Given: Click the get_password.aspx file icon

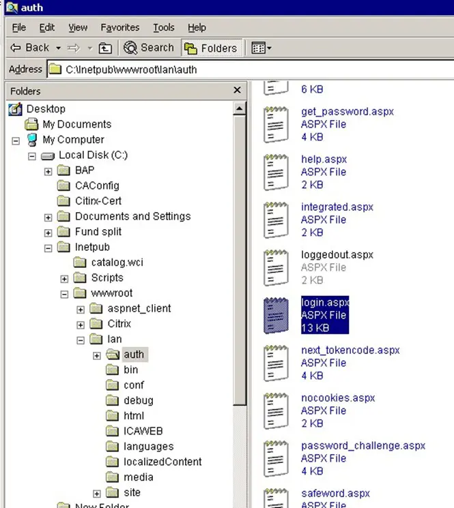Looking at the screenshot, I should 276,124.
